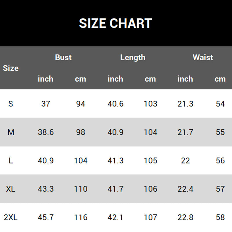Image resolution: width=232 pixels, height=232 pixels.
Task: Select the Waist column header
Action: (x=203, y=57)
